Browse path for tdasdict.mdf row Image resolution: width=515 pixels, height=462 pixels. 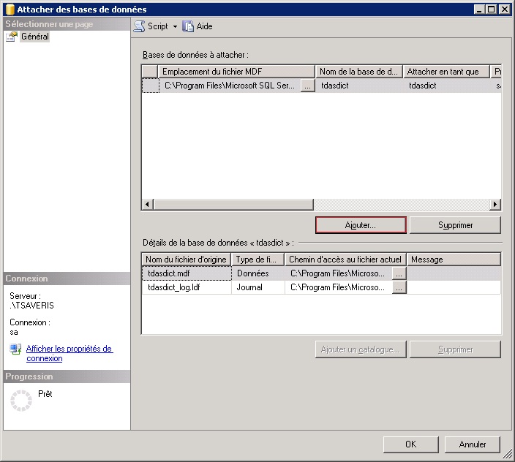[399, 273]
